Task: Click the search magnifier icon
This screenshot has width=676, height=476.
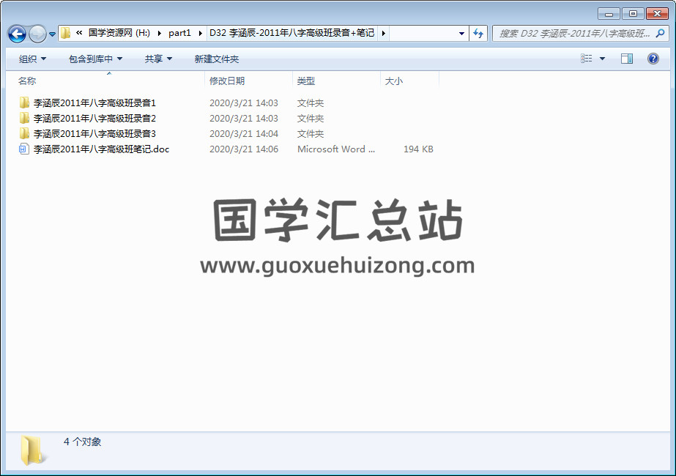Action: click(660, 33)
